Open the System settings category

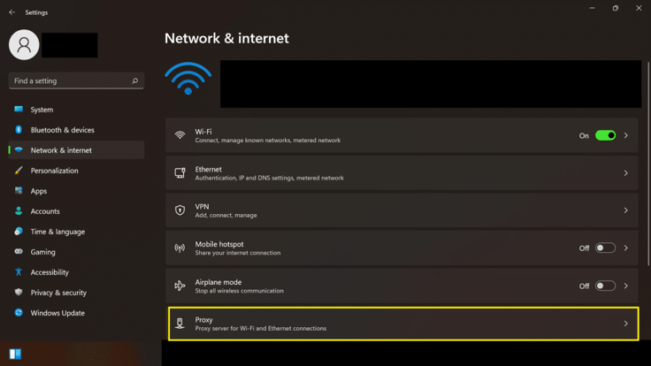click(42, 110)
